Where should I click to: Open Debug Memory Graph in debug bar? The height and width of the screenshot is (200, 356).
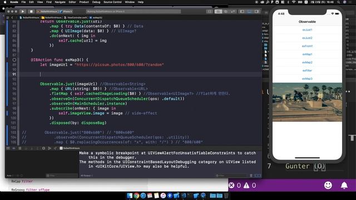[50, 148]
